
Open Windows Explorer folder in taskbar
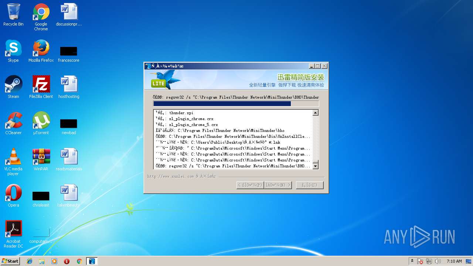(42, 261)
